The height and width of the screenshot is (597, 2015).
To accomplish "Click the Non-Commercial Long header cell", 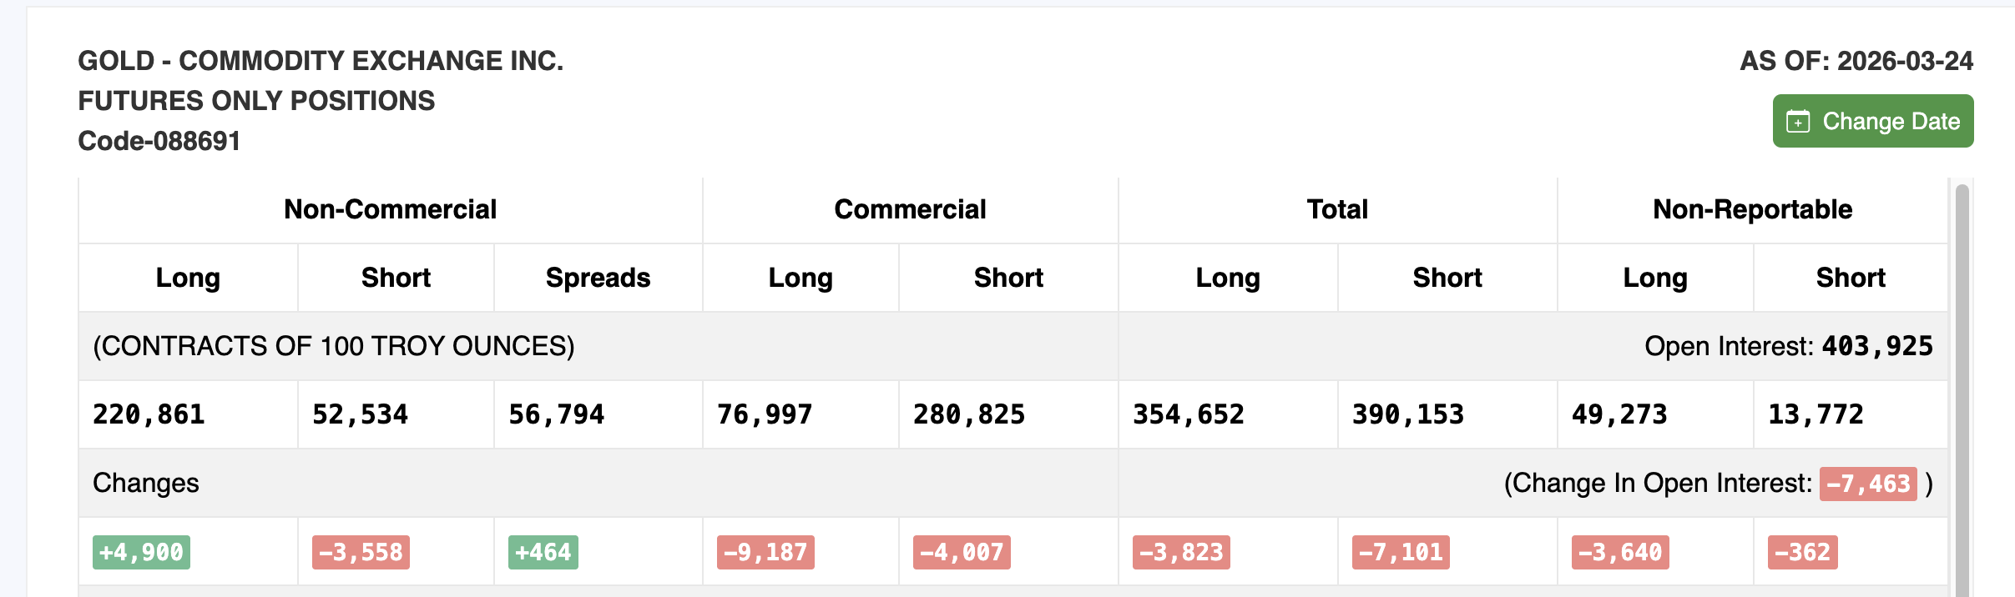I will [187, 278].
